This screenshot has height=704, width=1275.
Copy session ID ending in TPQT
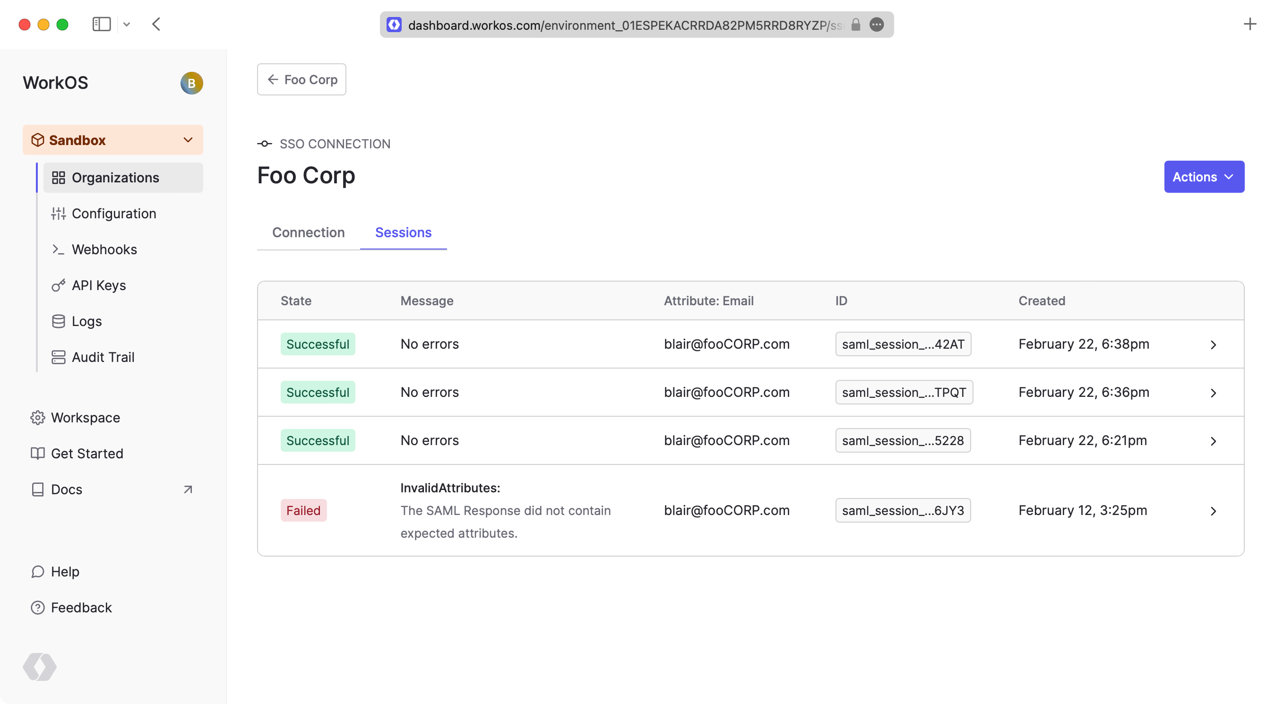(904, 392)
